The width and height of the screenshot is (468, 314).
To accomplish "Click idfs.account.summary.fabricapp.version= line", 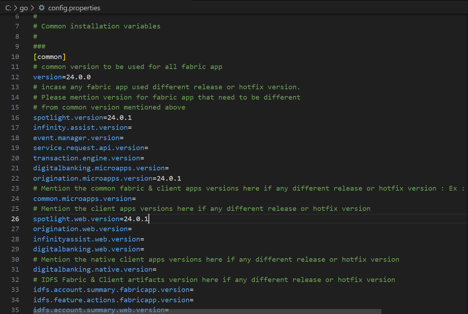I will [x=113, y=289].
